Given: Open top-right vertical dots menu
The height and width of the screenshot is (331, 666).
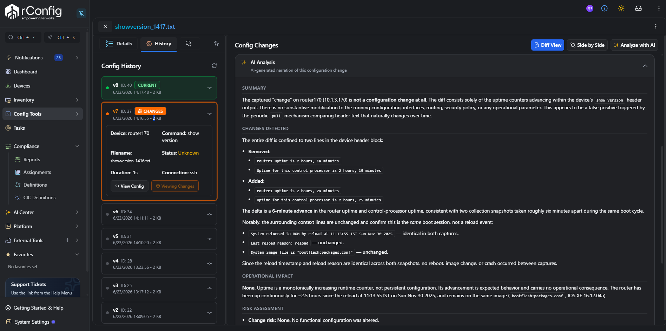Looking at the screenshot, I should (659, 8).
